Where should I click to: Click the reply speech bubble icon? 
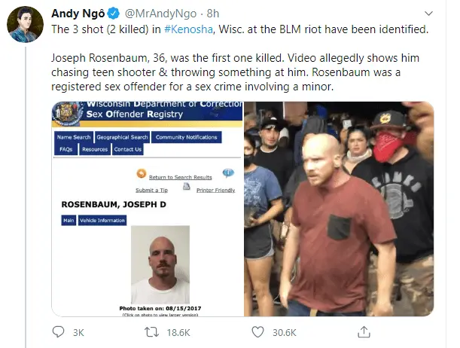coord(58,332)
